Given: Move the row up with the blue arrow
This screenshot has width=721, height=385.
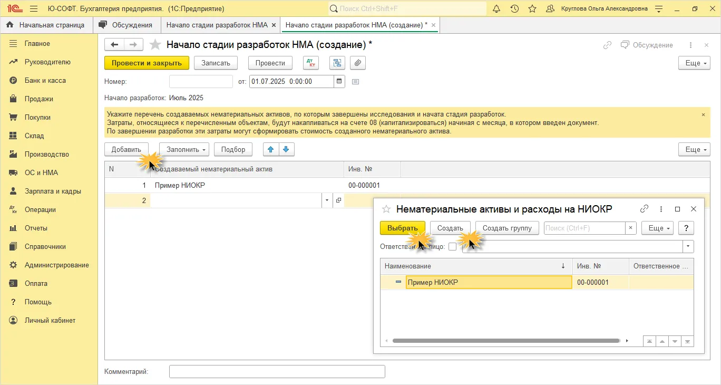Looking at the screenshot, I should coord(271,149).
